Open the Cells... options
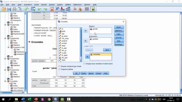This screenshot has width=182, height=102. 119,34
